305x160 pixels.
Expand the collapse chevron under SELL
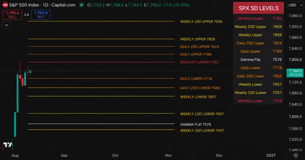pyautogui.click(x=6, y=25)
